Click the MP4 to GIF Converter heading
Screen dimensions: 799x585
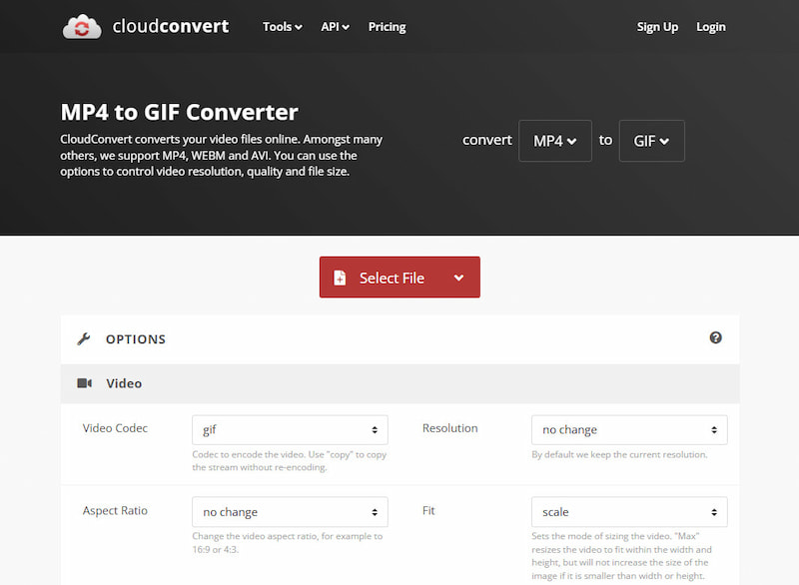[180, 112]
